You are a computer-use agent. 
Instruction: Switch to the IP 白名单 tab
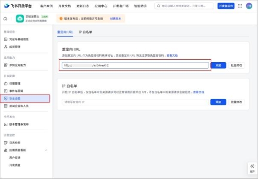click(x=85, y=32)
